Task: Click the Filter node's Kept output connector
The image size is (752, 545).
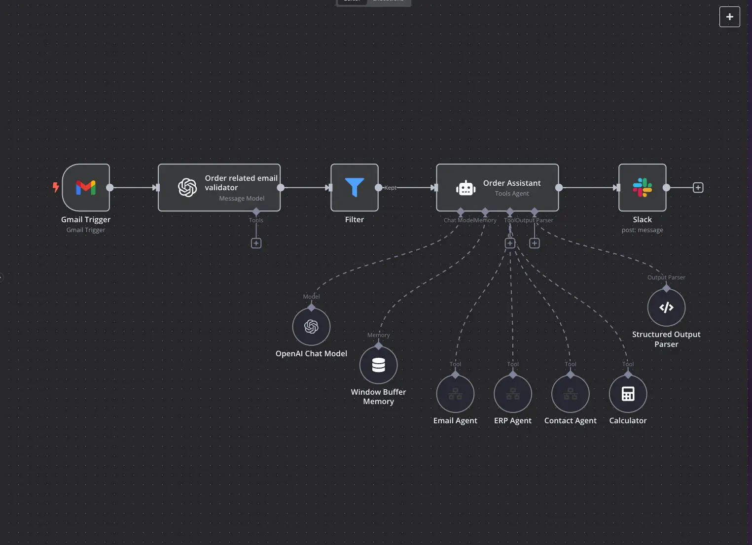Action: tap(378, 188)
